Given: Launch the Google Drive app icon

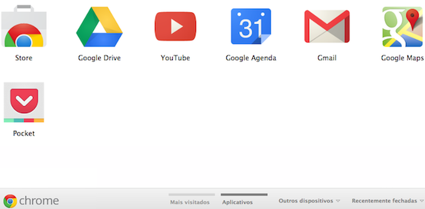Looking at the screenshot, I should 99,27.
